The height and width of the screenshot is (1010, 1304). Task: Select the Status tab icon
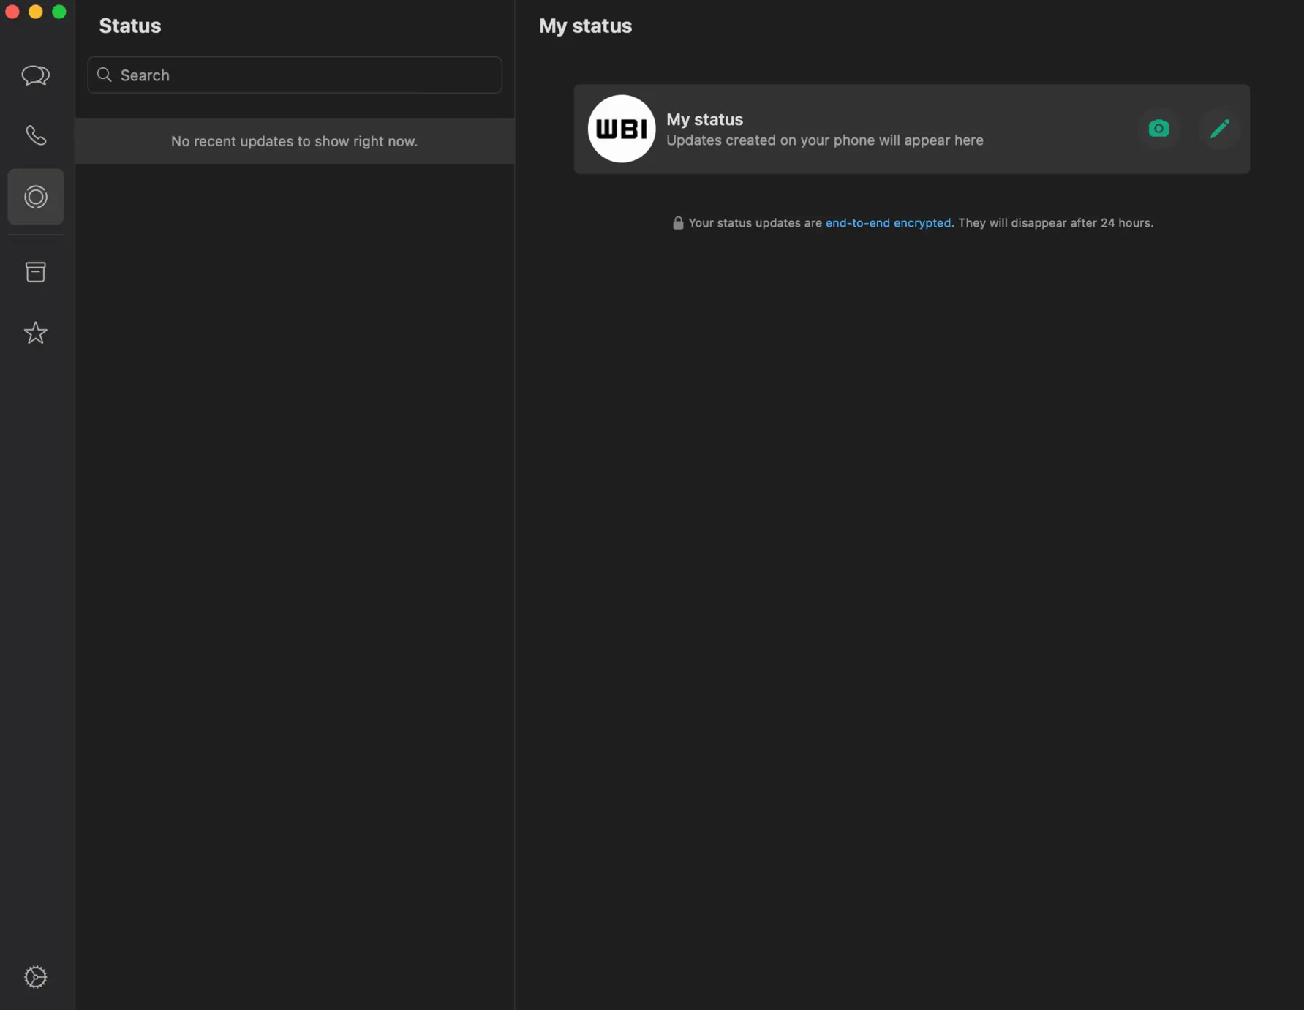[x=35, y=196]
